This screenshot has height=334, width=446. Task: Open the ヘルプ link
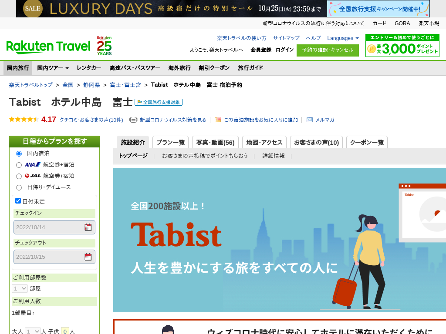click(x=313, y=38)
